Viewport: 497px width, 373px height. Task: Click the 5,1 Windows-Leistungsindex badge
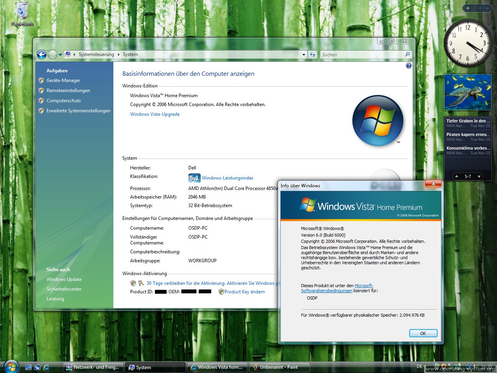pos(194,178)
